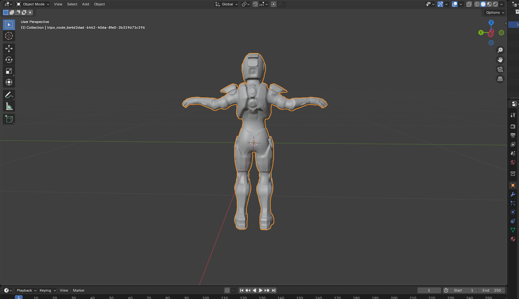Switch perspective/orthographic with grid icon
Screen dimensions: 519x299
(500, 79)
